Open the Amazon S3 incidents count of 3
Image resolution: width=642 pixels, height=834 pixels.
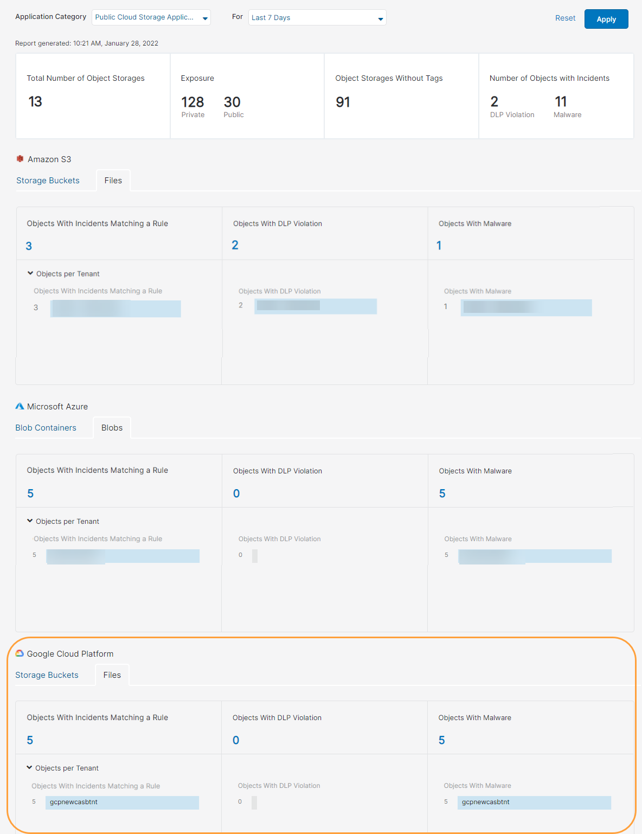click(29, 246)
